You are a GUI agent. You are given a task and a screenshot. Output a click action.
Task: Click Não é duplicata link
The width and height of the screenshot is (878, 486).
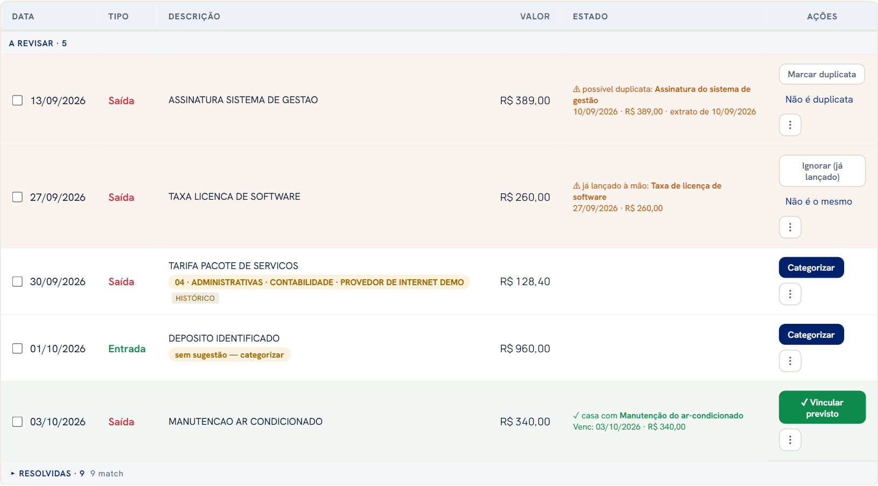coord(819,99)
